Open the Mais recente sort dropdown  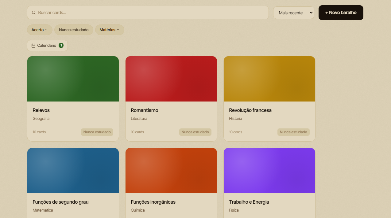pyautogui.click(x=294, y=13)
